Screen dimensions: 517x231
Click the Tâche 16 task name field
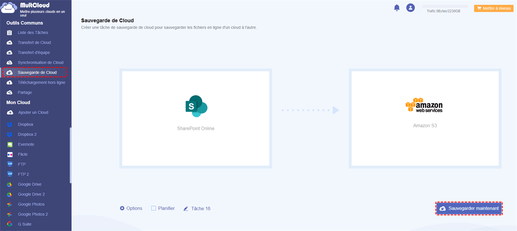(200, 208)
